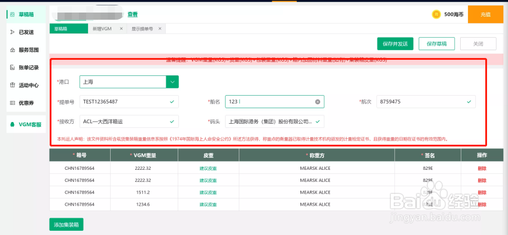Click the 添加集装箱 button
Viewport: 508px width, 235px height.
[66, 225]
